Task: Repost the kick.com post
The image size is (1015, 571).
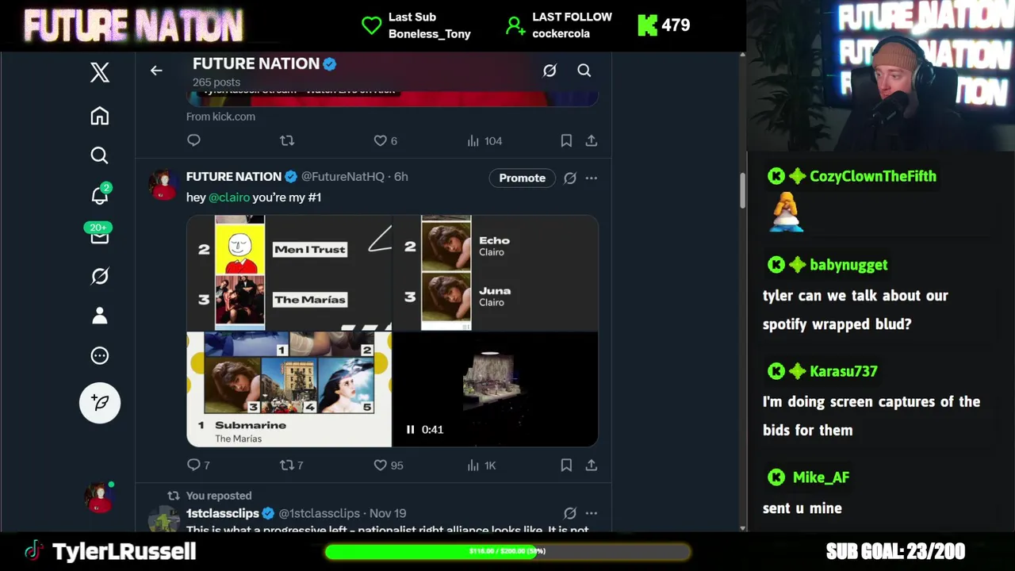Action: [x=287, y=140]
